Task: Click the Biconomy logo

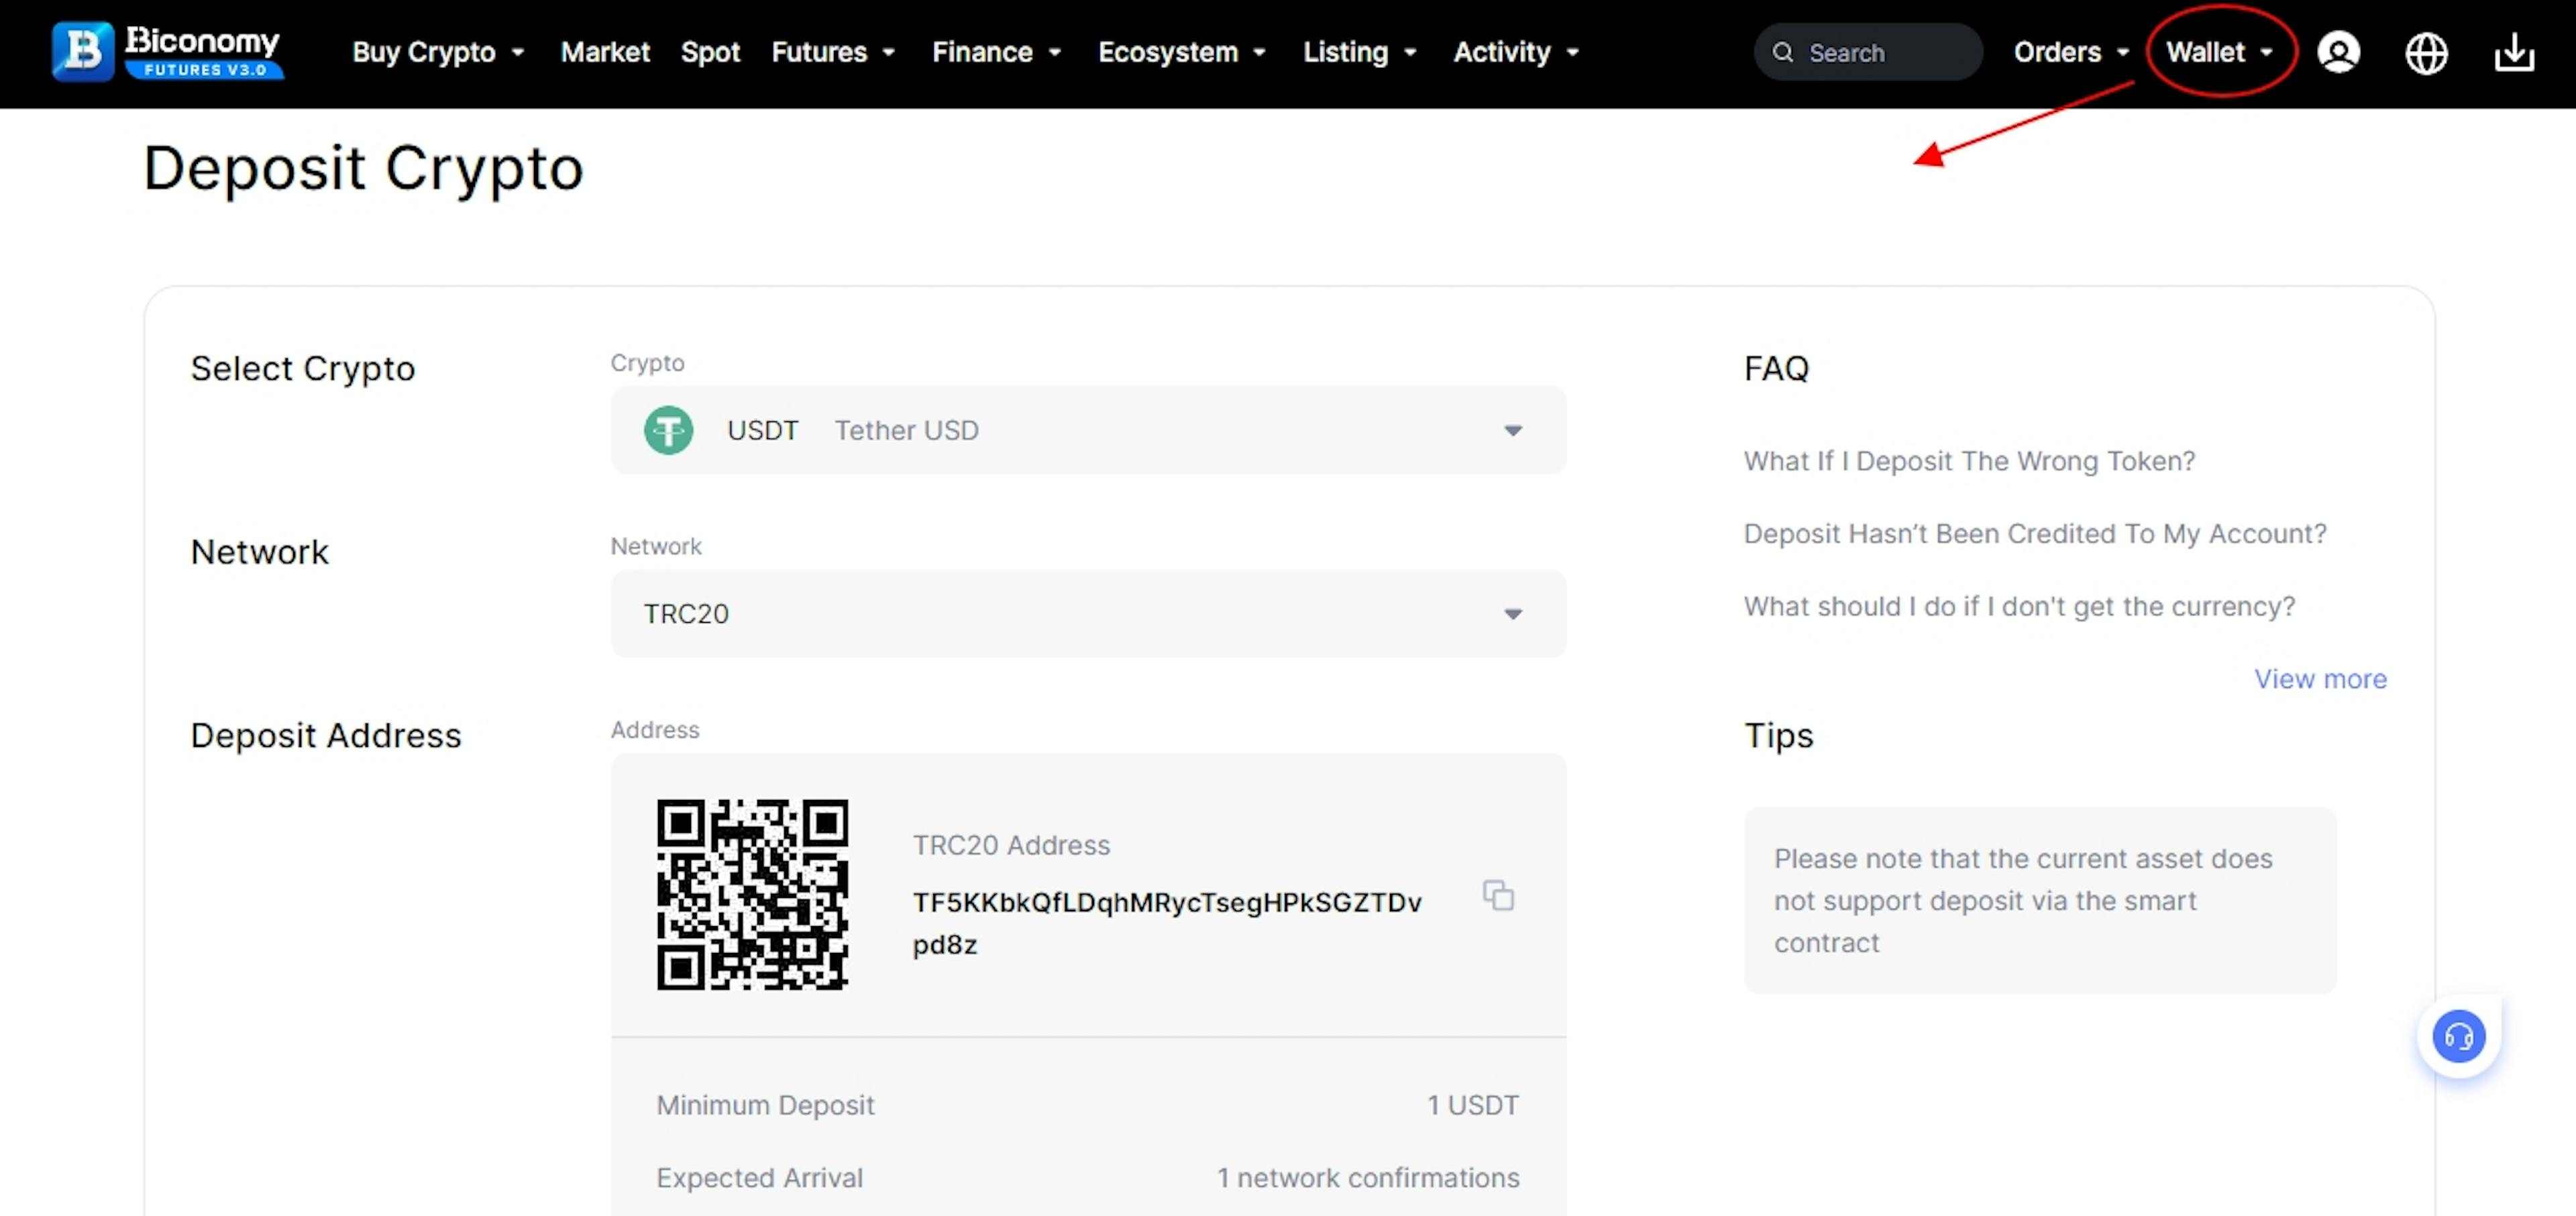Action: point(168,51)
